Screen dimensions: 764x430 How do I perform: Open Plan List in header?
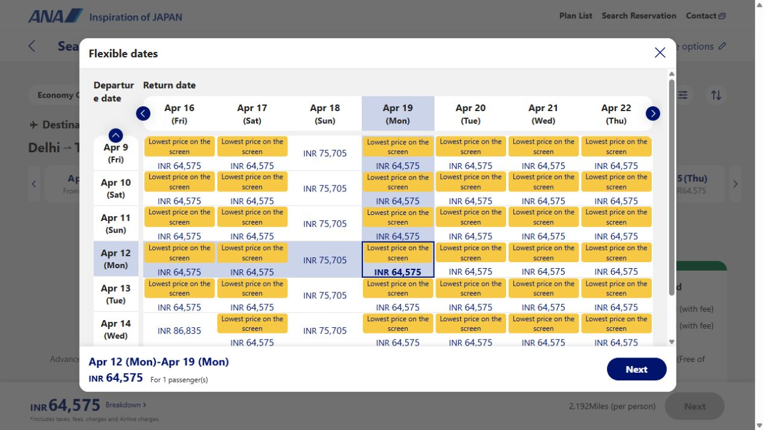tap(576, 16)
